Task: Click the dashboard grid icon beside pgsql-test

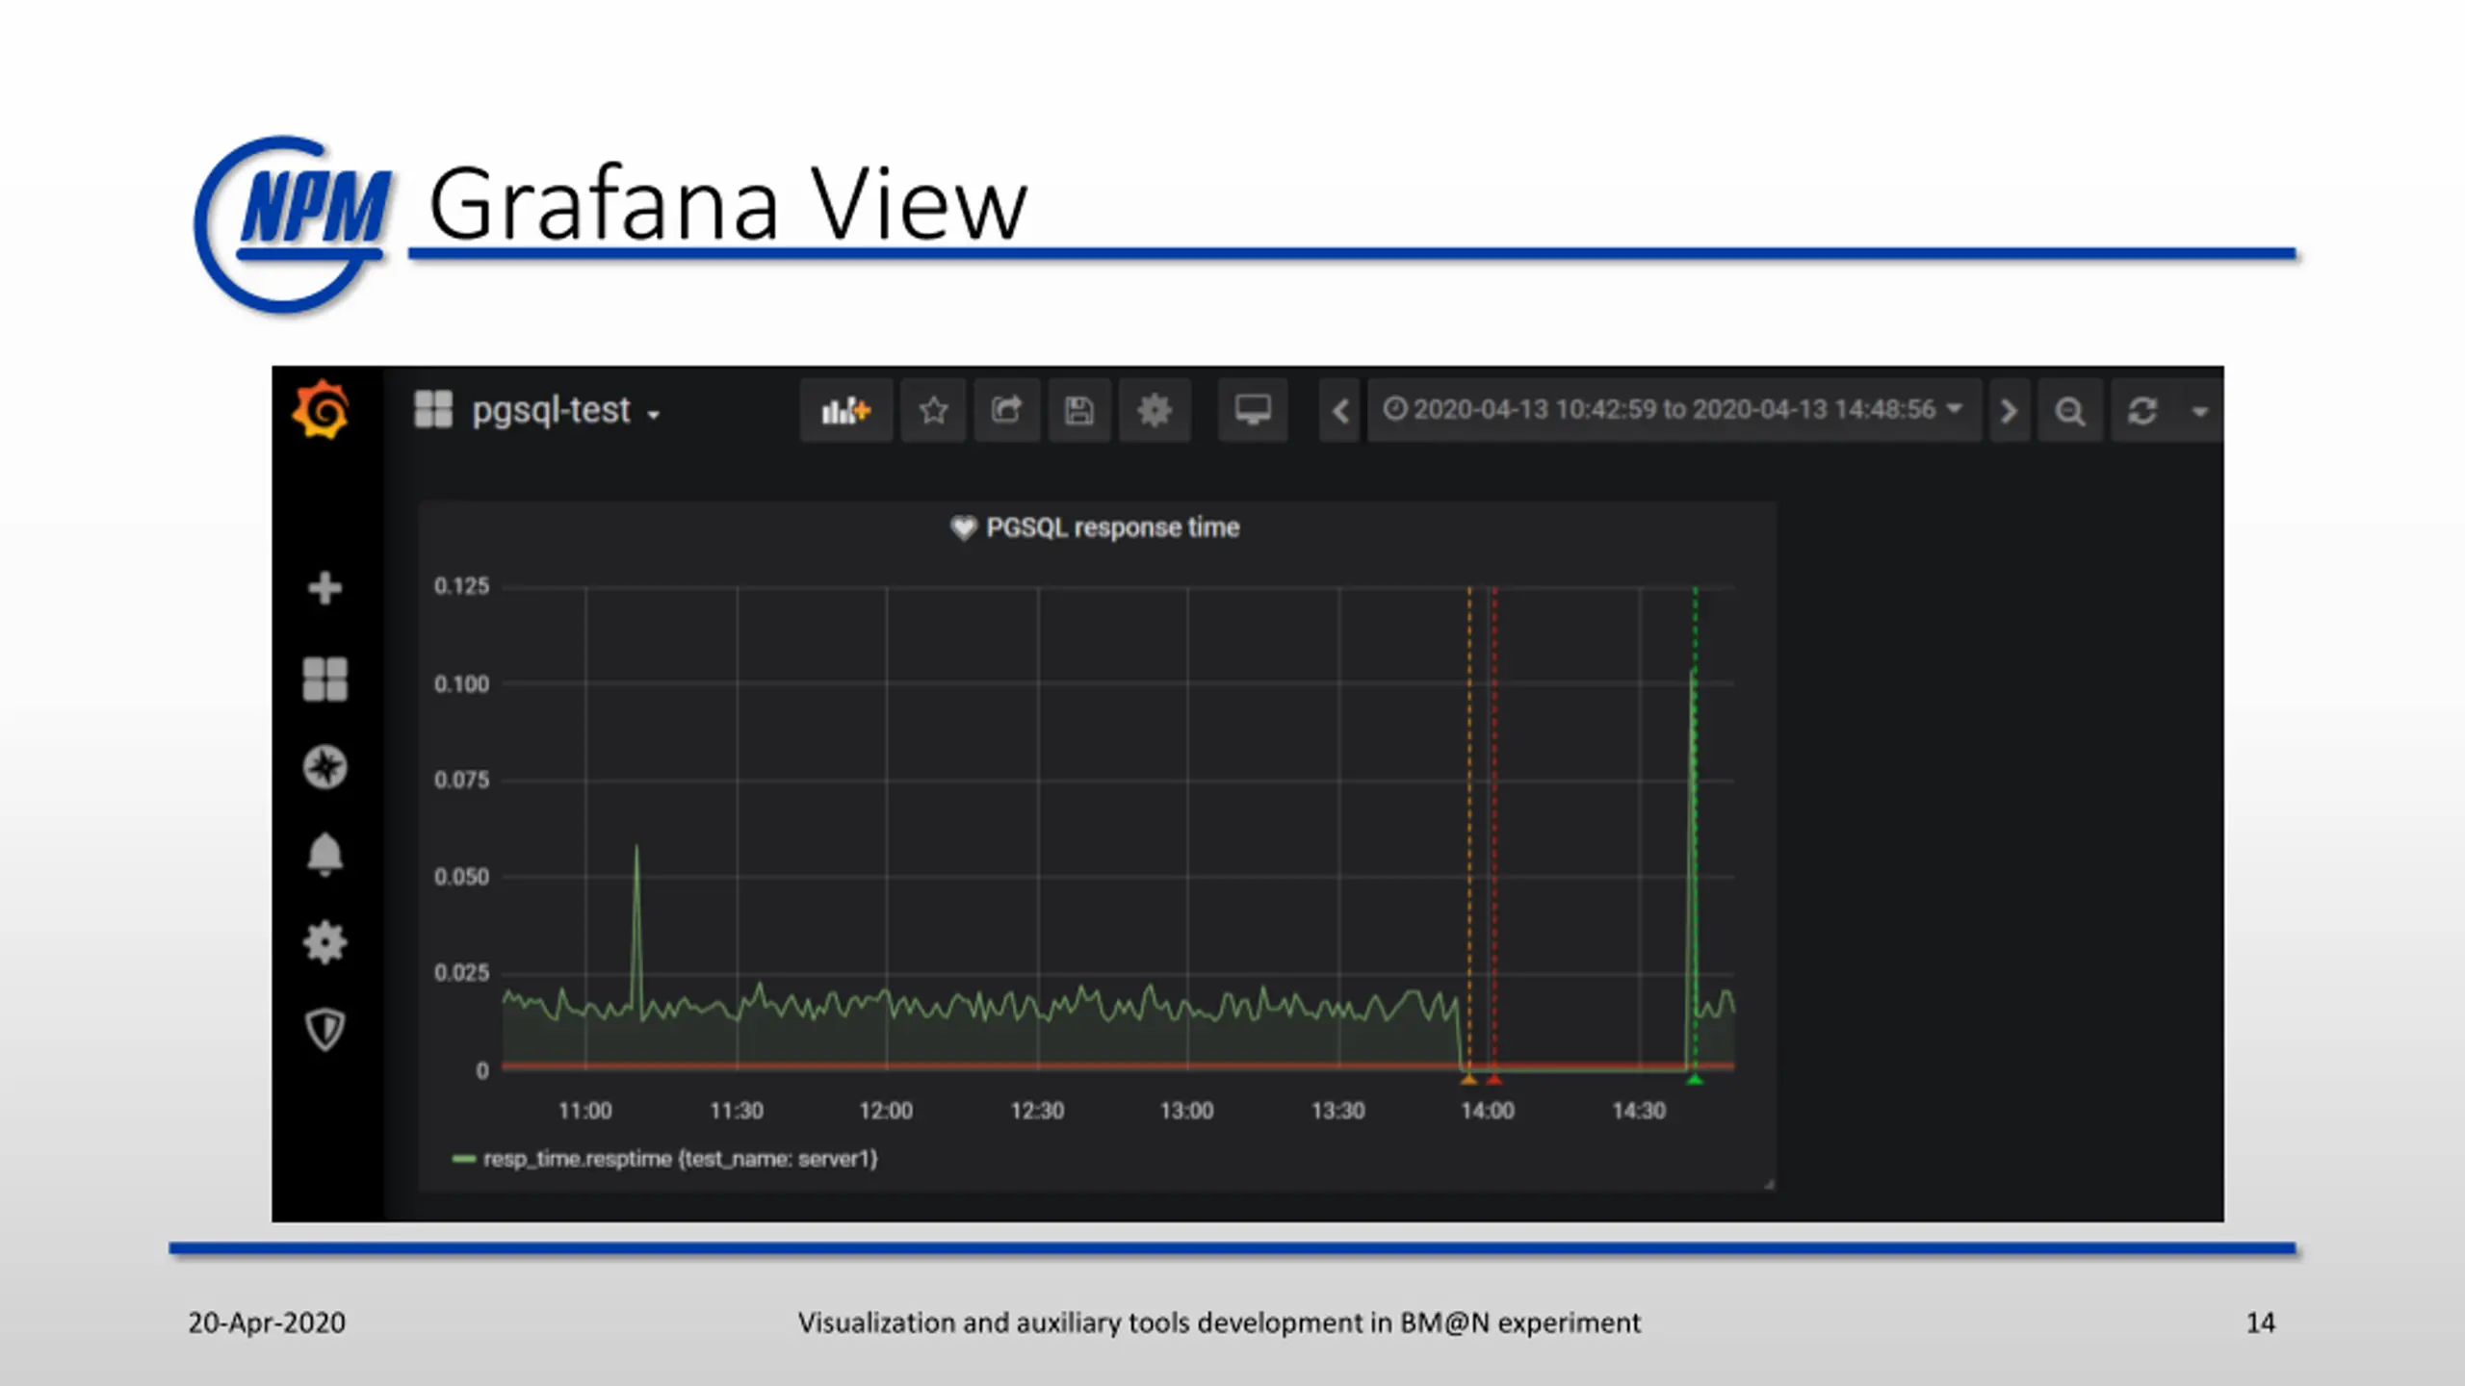Action: pyautogui.click(x=432, y=409)
